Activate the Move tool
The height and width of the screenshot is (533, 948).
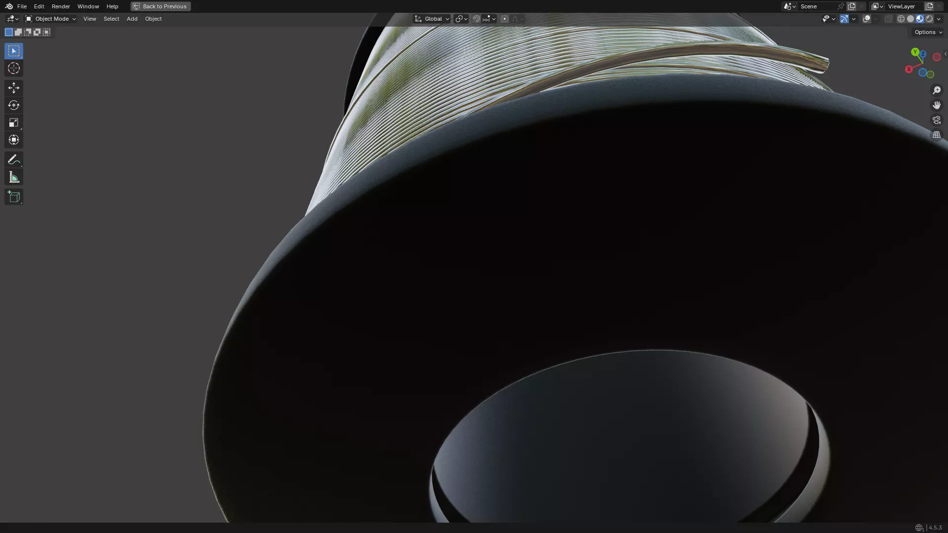[13, 88]
